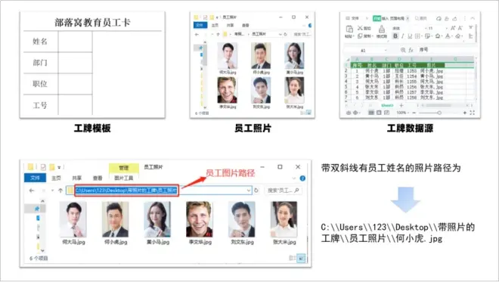
Task: Click the Cut (剪切) scissors icon in WPS
Action: tap(360, 28)
